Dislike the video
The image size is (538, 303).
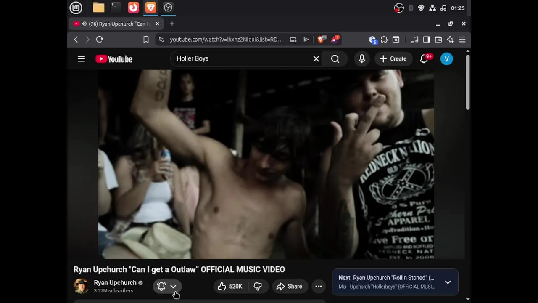[258, 287]
